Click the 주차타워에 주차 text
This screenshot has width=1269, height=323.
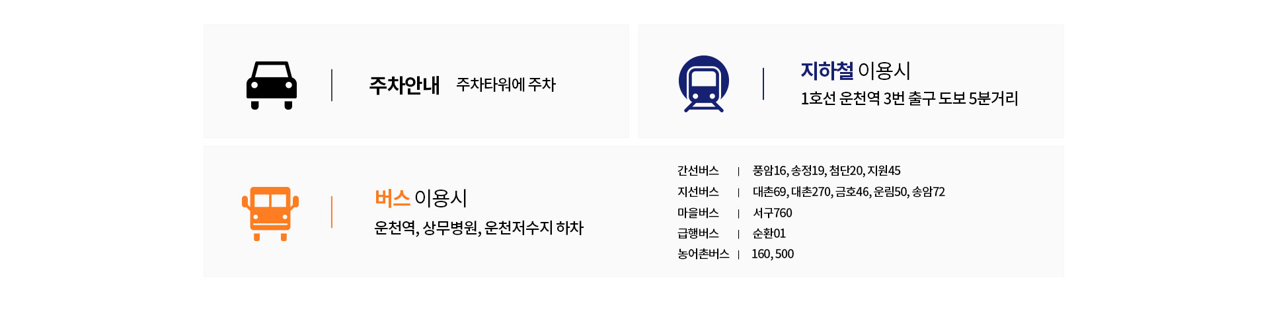tap(506, 85)
